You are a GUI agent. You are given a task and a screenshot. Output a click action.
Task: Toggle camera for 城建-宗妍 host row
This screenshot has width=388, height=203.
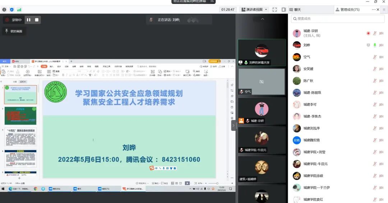click(381, 33)
